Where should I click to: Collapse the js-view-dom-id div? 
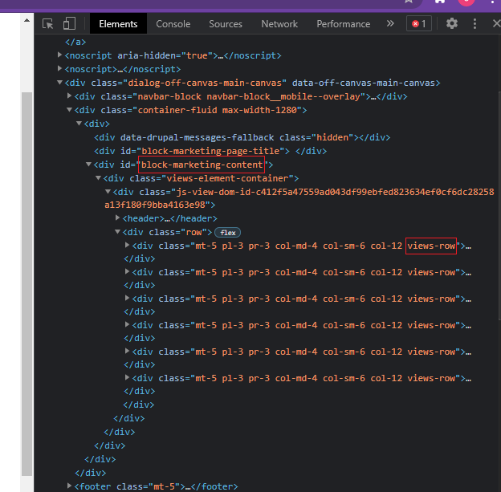pyautogui.click(x=108, y=192)
